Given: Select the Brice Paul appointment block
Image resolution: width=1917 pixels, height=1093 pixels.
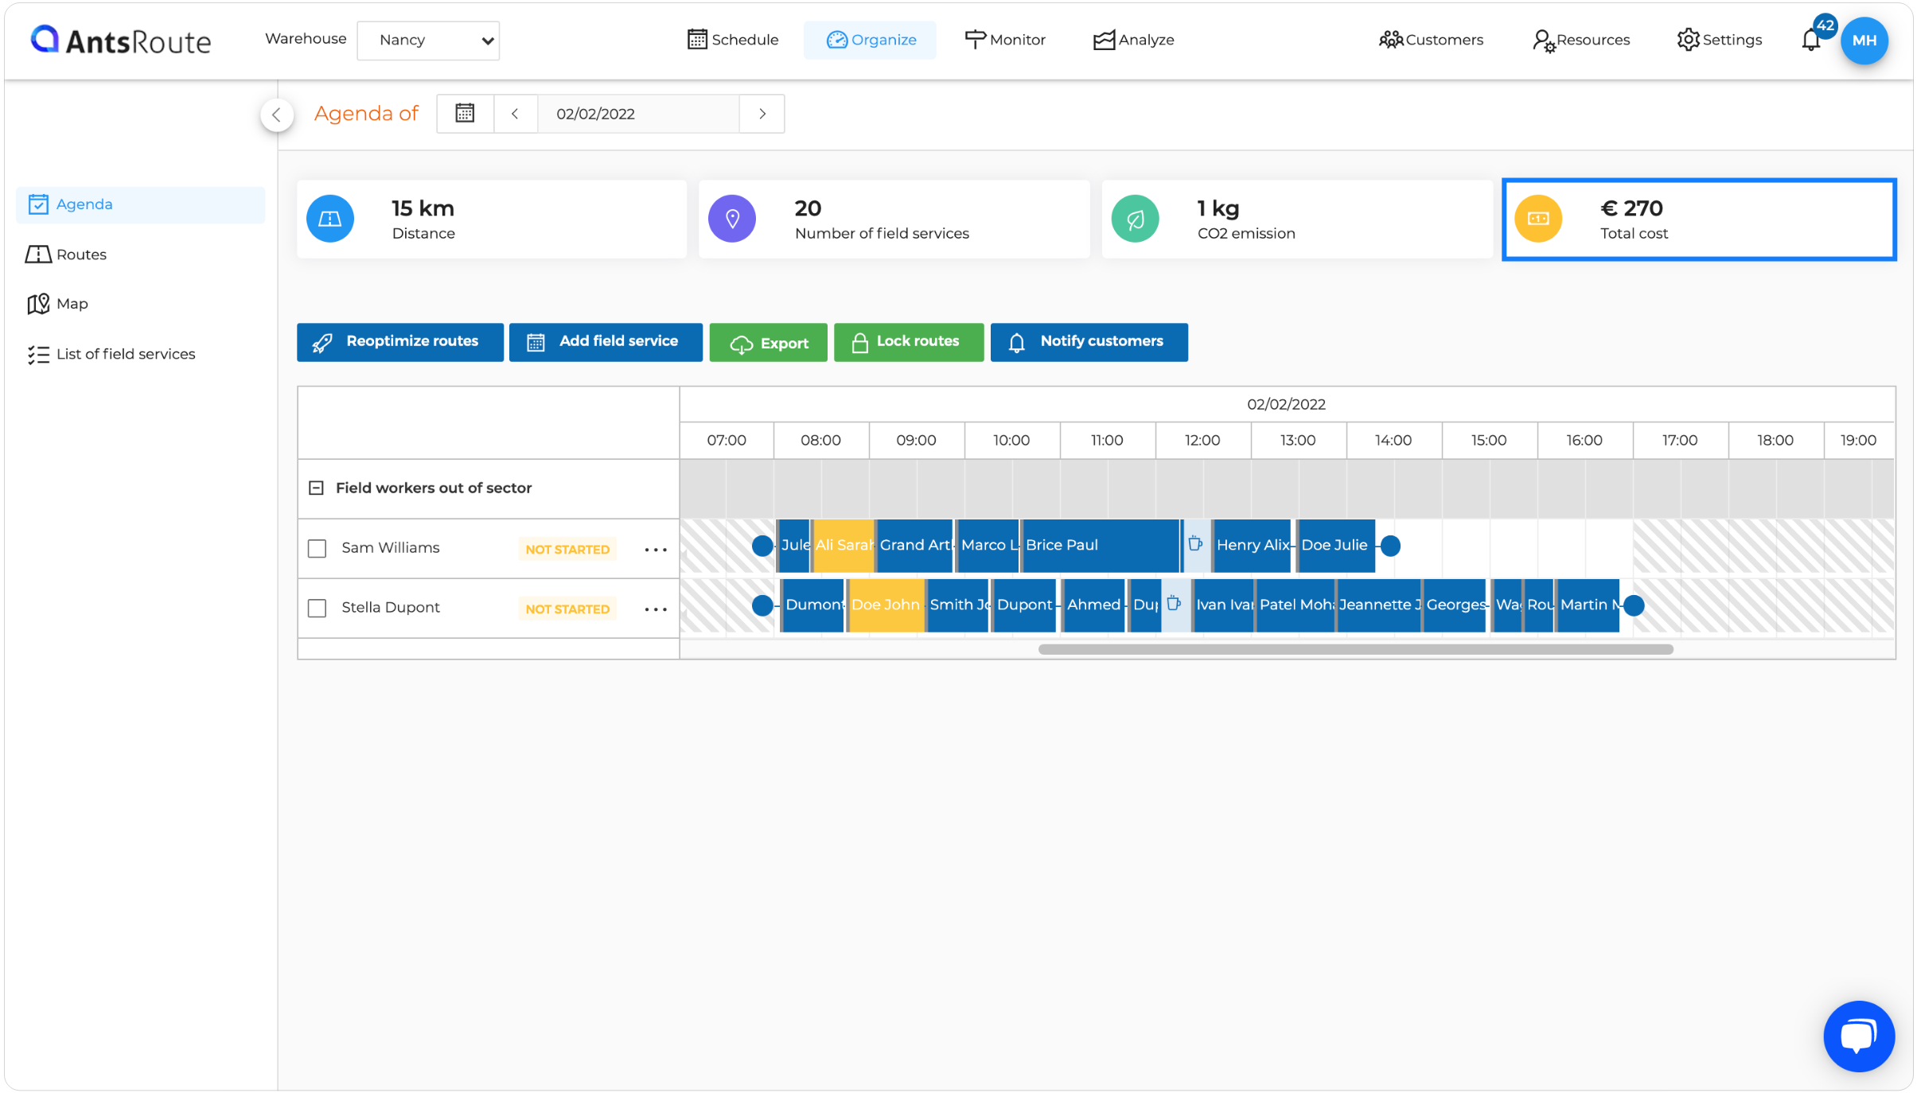Looking at the screenshot, I should (x=1101, y=546).
